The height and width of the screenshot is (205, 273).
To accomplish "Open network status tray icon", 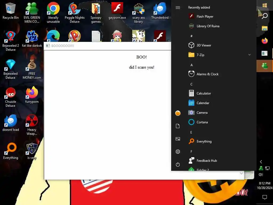I will (x=267, y=168).
